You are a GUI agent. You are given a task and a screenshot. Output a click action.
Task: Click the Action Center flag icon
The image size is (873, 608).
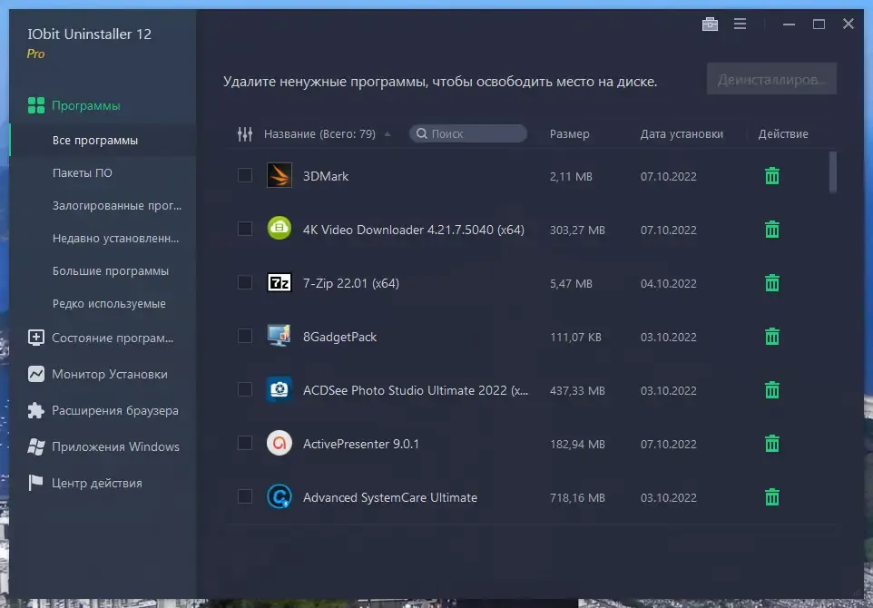(x=36, y=483)
